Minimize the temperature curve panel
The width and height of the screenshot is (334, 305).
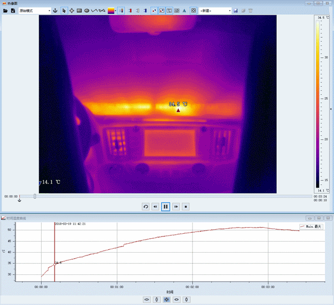point(310,218)
